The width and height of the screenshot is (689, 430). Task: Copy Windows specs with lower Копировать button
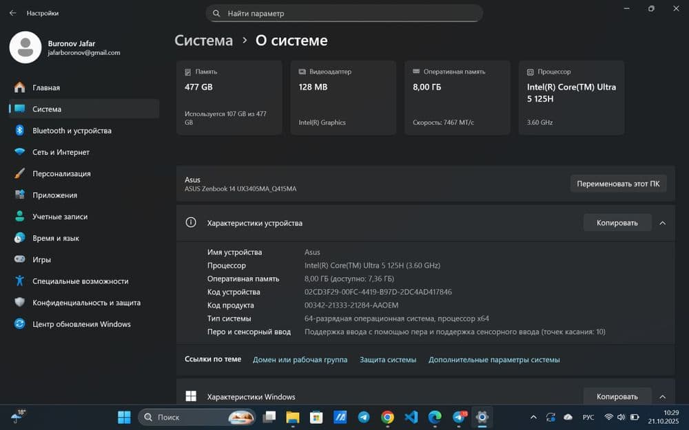pos(617,396)
